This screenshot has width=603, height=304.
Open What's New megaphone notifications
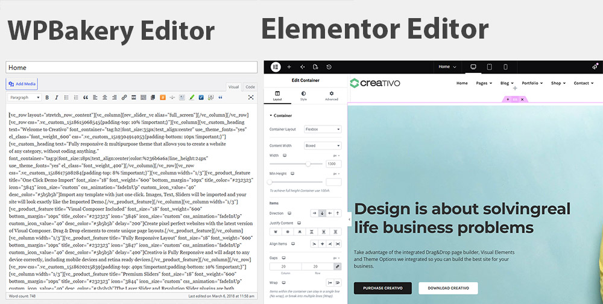tap(595, 66)
